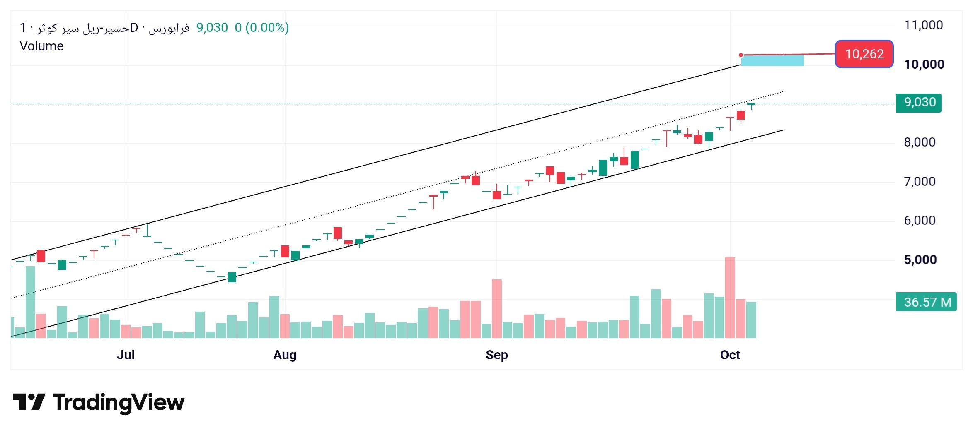
Task: Click the 0 (0.00%) change in legend
Action: point(262,28)
